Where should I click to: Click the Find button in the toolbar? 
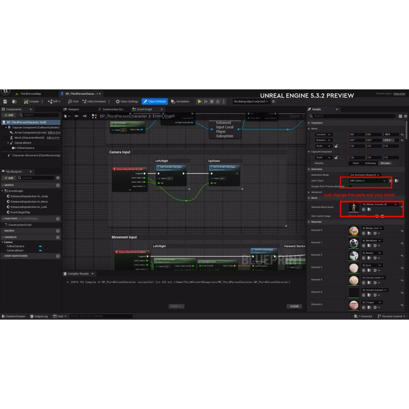pyautogui.click(x=73, y=101)
